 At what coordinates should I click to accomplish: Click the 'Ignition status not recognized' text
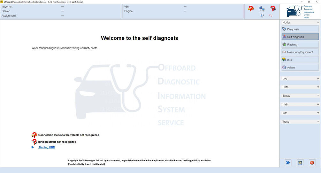click(57, 142)
